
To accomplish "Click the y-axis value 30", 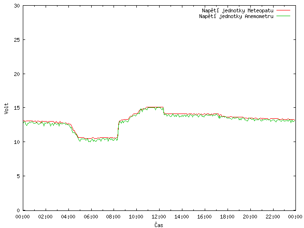I will tap(17, 6).
